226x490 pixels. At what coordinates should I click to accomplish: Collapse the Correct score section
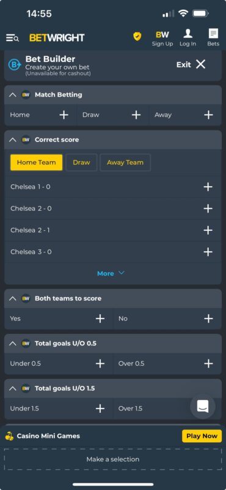click(x=12, y=140)
